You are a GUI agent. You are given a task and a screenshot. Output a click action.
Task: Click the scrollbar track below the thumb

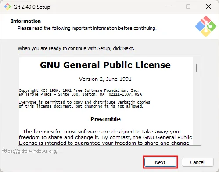click(x=197, y=108)
